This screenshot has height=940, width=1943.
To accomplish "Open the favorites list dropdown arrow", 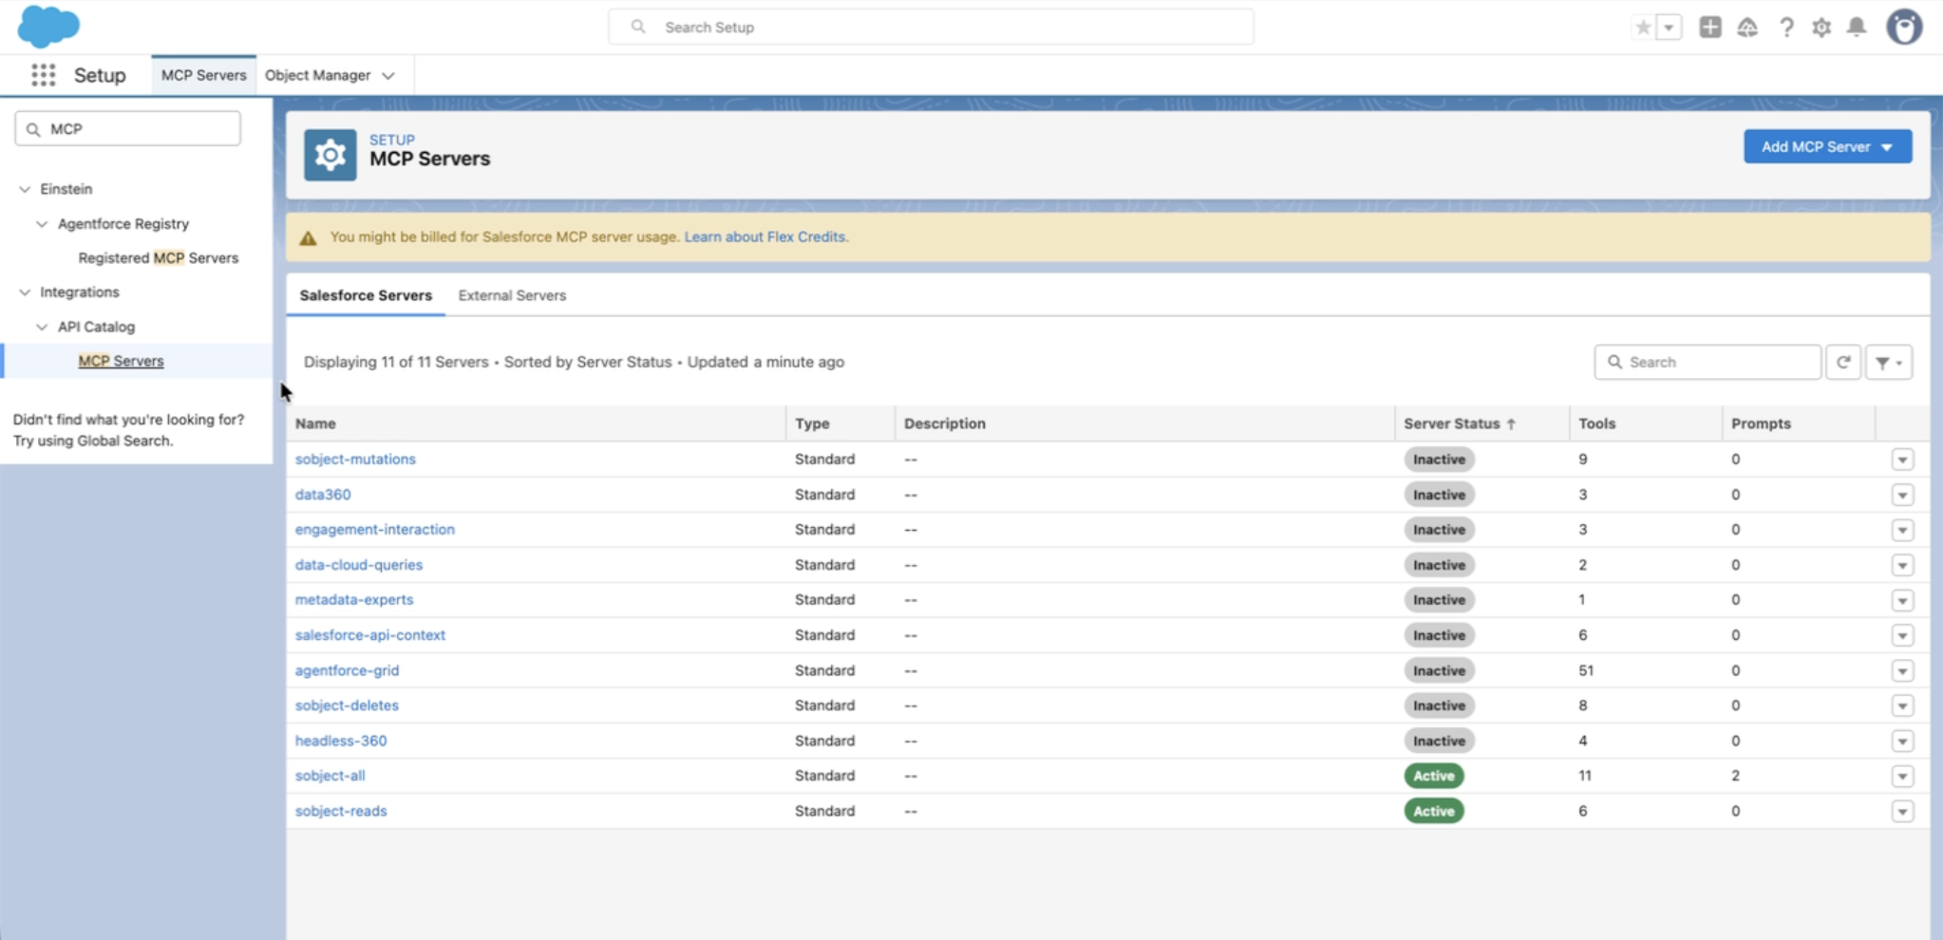I will (x=1669, y=28).
